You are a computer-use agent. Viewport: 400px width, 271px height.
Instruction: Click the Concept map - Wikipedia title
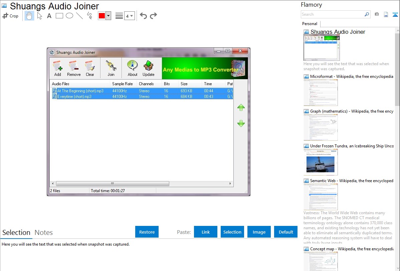352,249
